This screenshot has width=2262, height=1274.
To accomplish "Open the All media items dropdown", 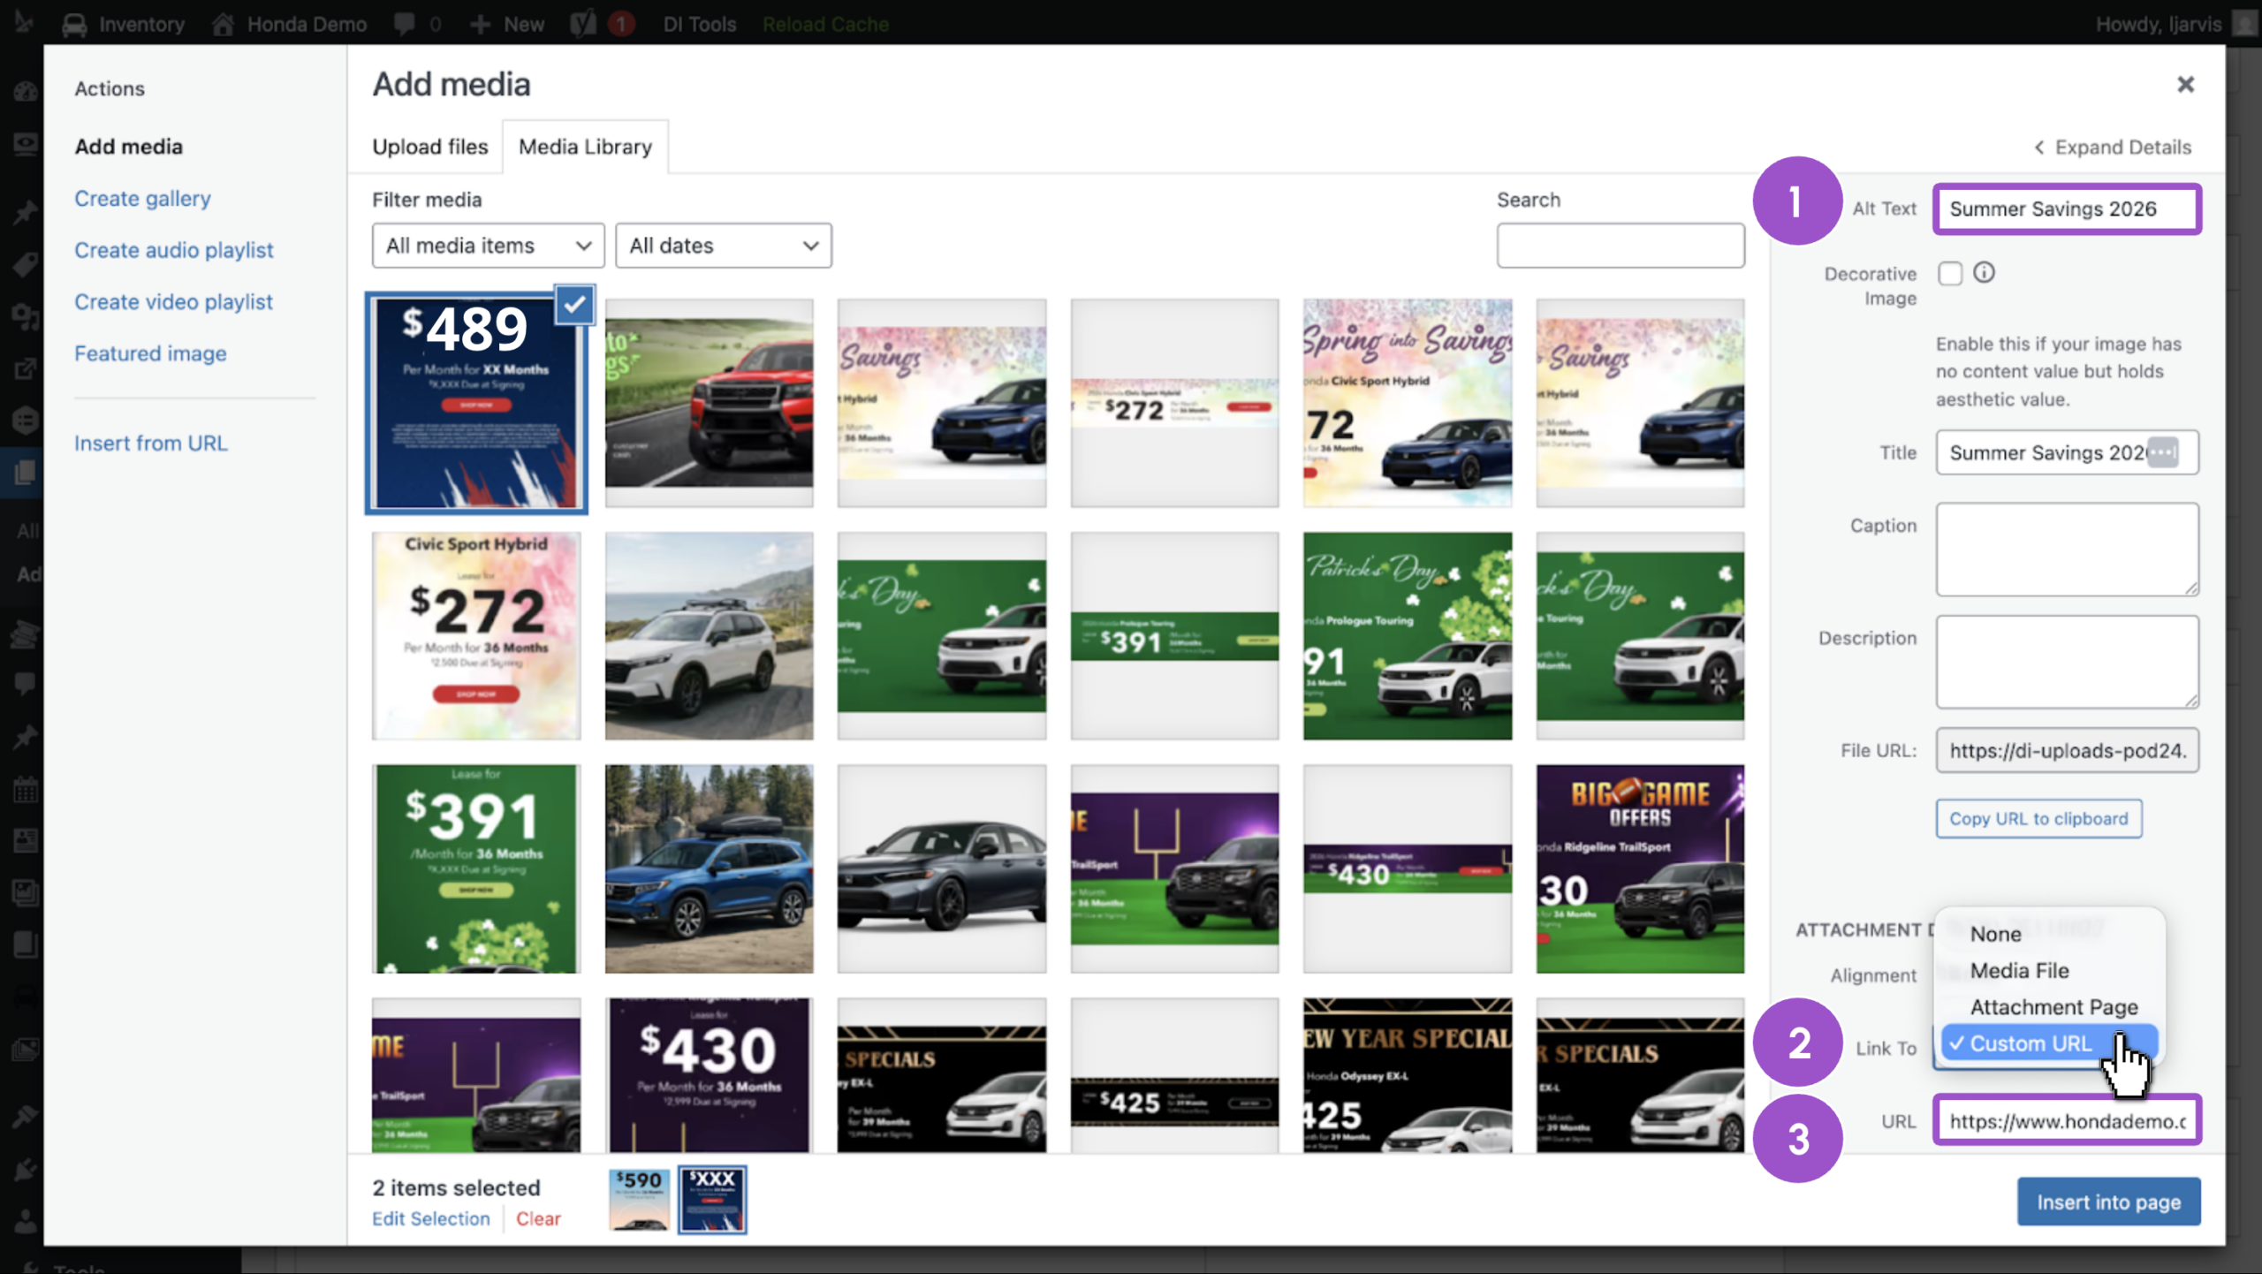I will (488, 246).
